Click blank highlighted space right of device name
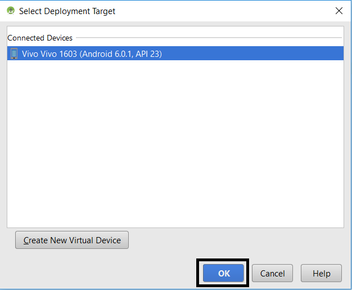The image size is (352, 290). pos(253,54)
